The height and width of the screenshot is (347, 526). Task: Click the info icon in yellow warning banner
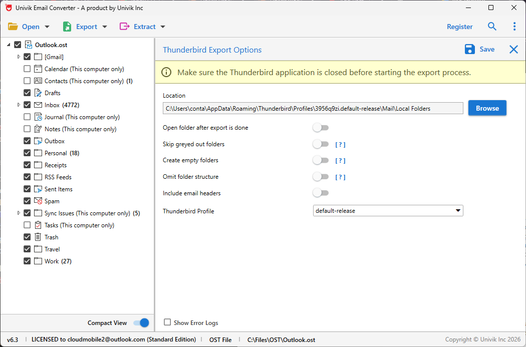click(x=166, y=72)
